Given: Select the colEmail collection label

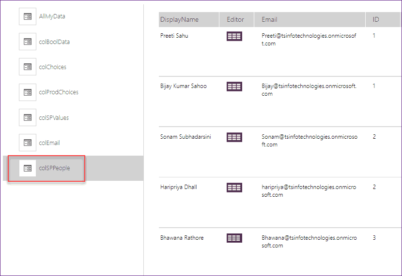Looking at the screenshot, I should pyautogui.click(x=49, y=143).
